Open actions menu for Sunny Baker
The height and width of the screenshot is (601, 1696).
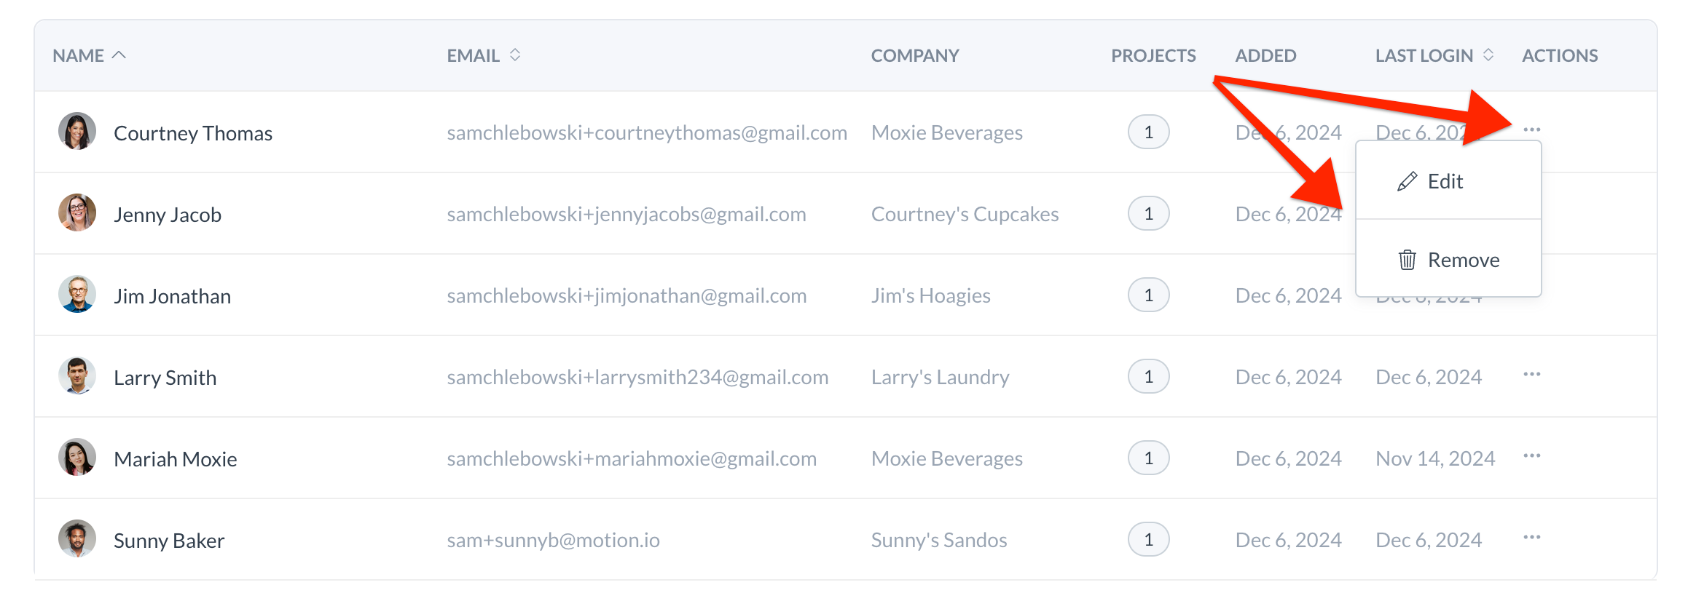coord(1531,538)
